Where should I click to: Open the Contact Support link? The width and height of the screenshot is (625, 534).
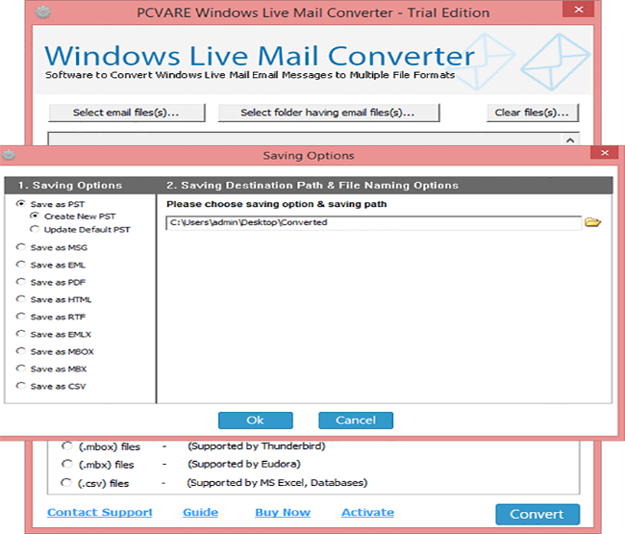point(100,512)
